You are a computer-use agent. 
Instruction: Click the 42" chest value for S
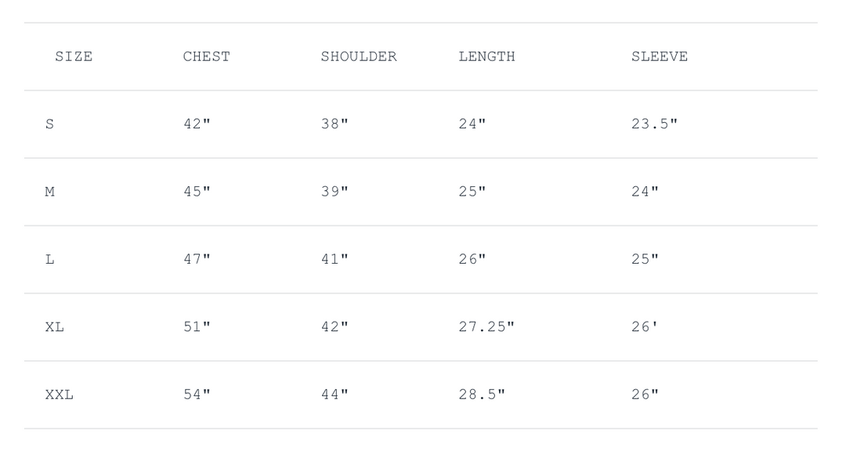click(x=197, y=124)
